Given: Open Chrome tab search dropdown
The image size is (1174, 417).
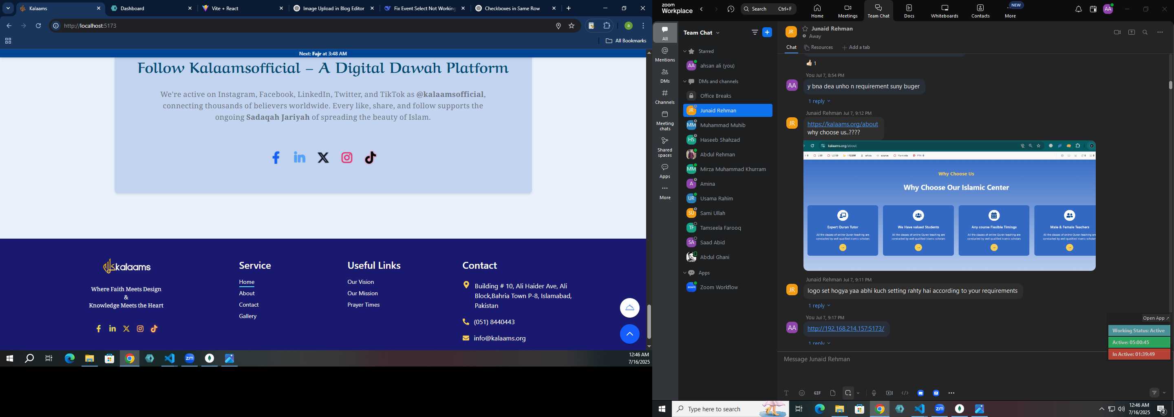Looking at the screenshot, I should 8,8.
